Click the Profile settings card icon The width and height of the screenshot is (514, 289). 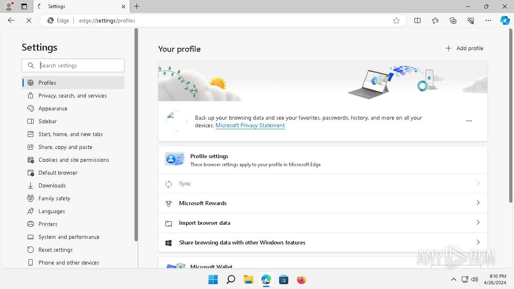pyautogui.click(x=174, y=159)
